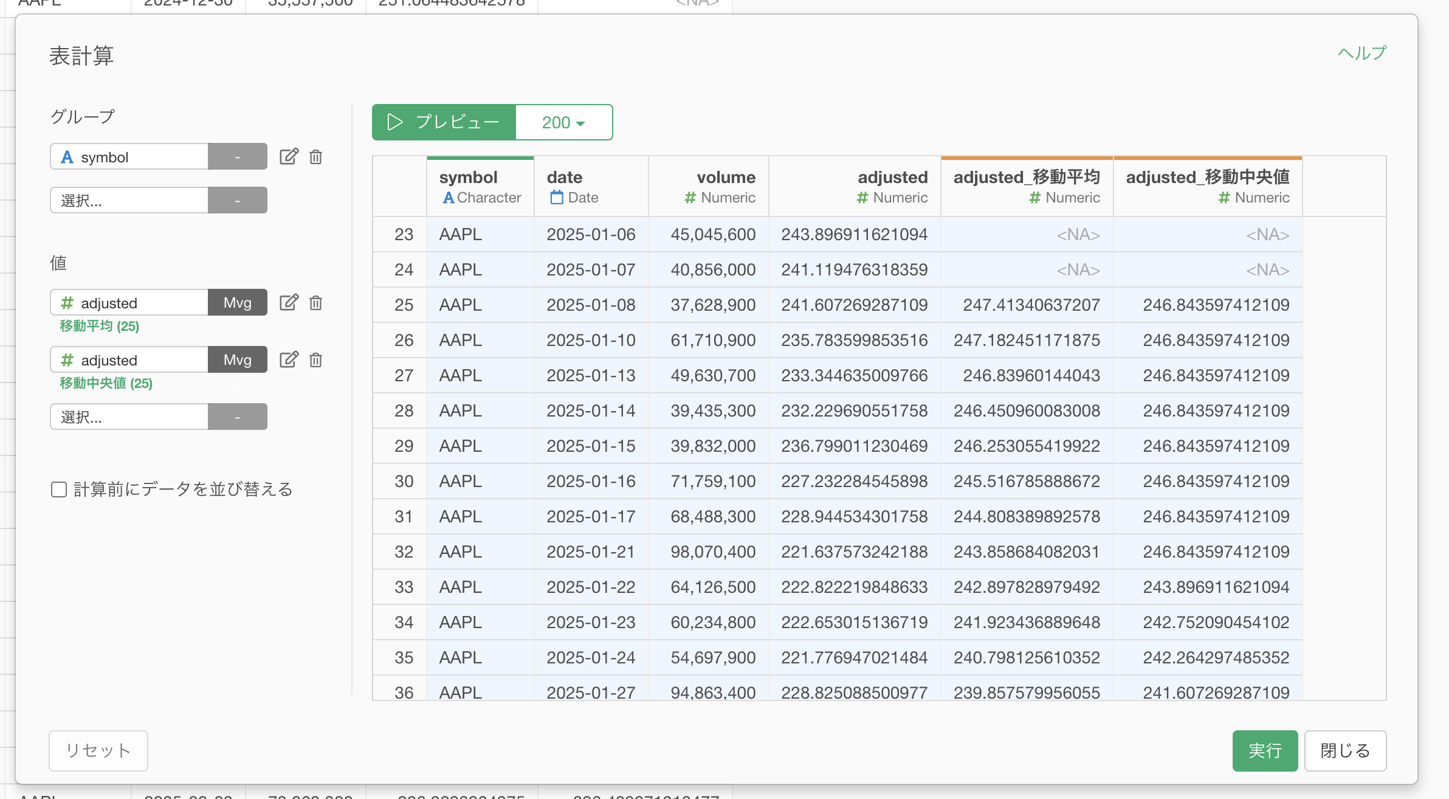The height and width of the screenshot is (799, 1449).
Task: Delete the 移動平均 (25) adjusted value
Action: [x=315, y=303]
